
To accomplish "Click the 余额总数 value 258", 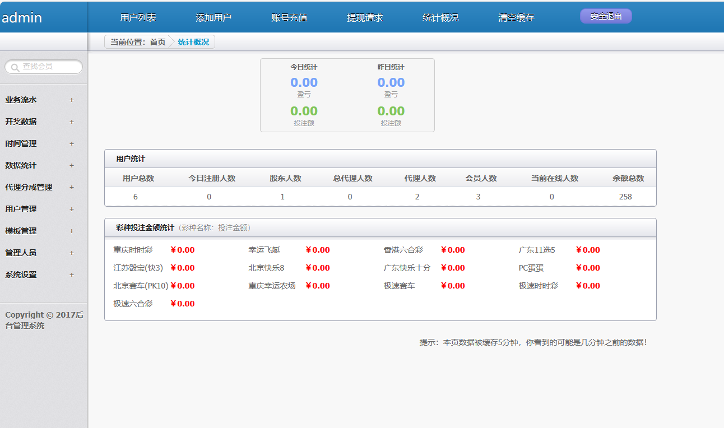I will 625,197.
